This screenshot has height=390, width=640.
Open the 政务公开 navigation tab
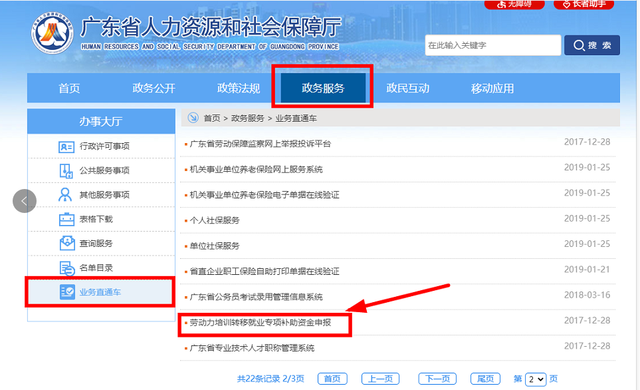[154, 89]
